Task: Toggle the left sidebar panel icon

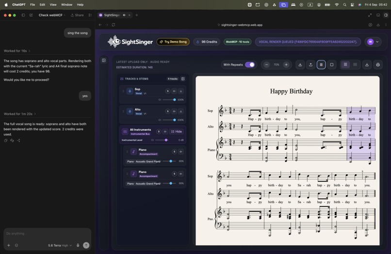Action: pos(104,60)
